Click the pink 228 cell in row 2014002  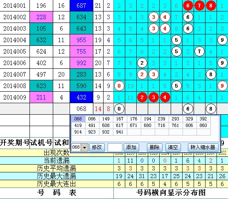point(41,17)
